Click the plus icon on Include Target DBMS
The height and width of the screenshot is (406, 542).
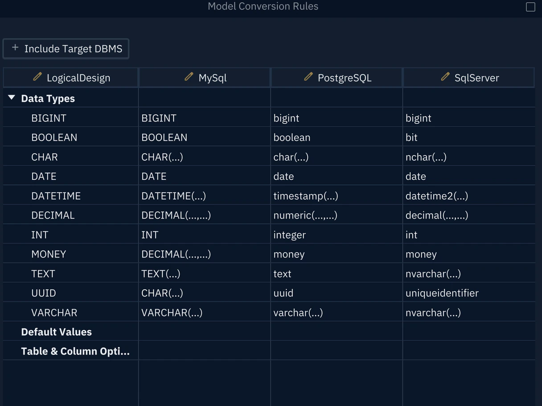click(15, 48)
